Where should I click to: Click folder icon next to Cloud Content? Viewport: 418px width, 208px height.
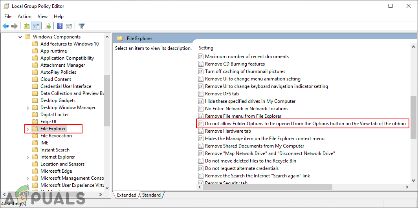click(x=35, y=79)
